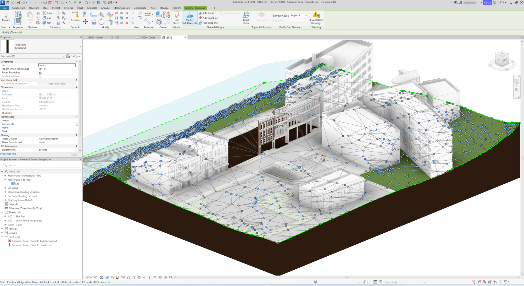This screenshot has height=286, width=524.
Task: Check the Slab Shape Edit edge condition
Action: (x=58, y=84)
